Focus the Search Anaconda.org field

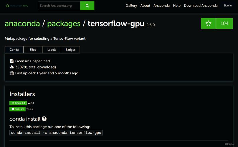click(59, 6)
